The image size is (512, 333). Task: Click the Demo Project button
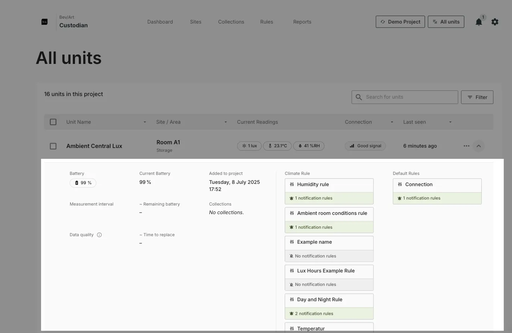[400, 22]
